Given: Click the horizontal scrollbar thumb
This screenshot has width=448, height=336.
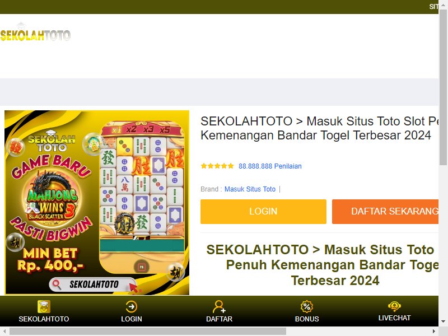Looking at the screenshot, I should click(x=148, y=331).
